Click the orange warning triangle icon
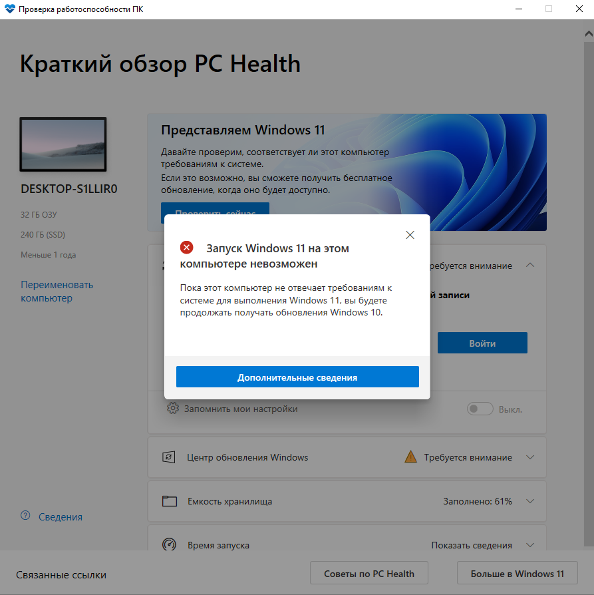This screenshot has height=595, width=594. [x=410, y=457]
